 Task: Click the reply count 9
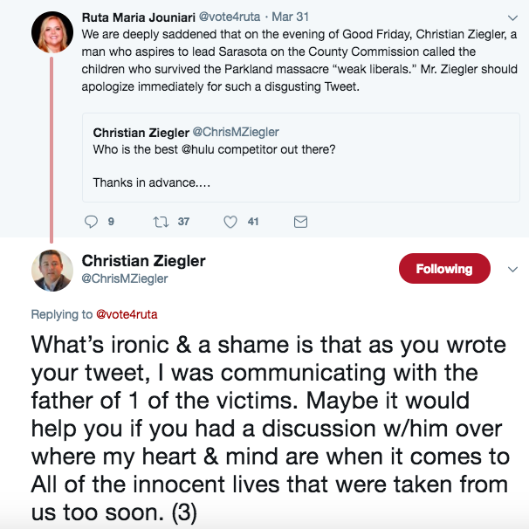(x=111, y=222)
